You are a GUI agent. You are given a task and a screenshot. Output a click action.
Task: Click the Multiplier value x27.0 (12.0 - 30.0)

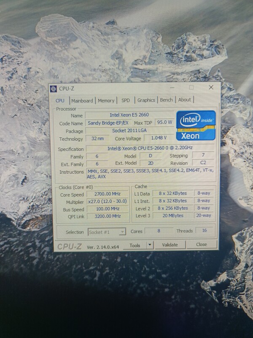tap(108, 202)
